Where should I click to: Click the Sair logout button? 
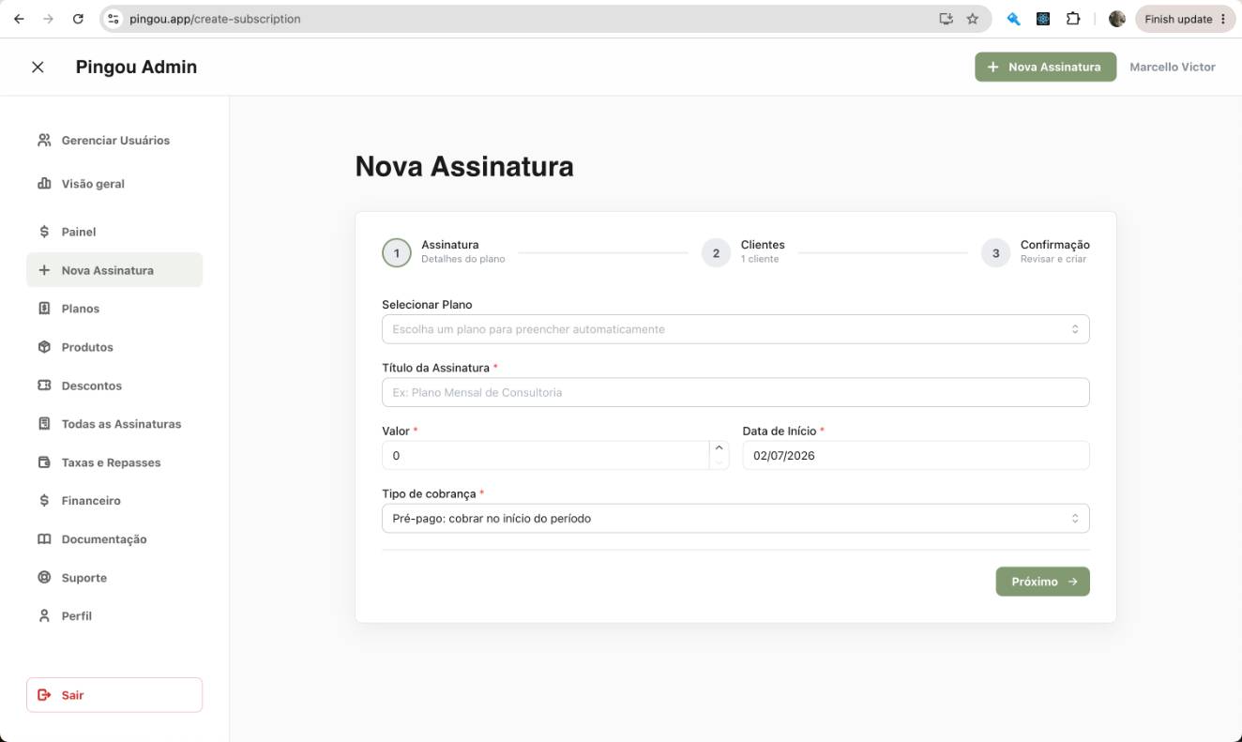pos(114,695)
